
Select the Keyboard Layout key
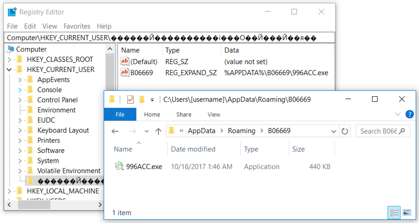click(63, 130)
